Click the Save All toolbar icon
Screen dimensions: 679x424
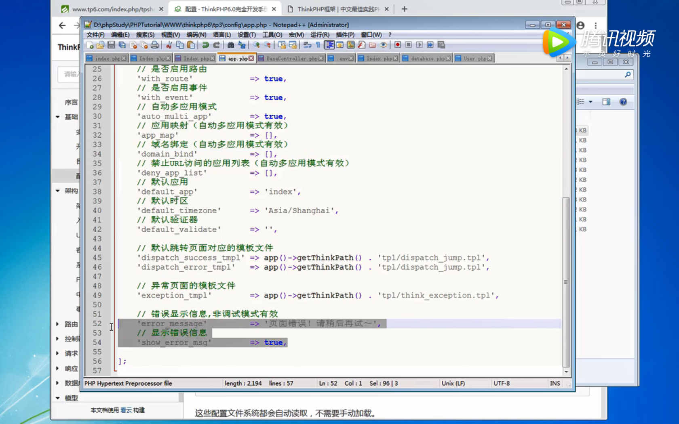tap(122, 45)
